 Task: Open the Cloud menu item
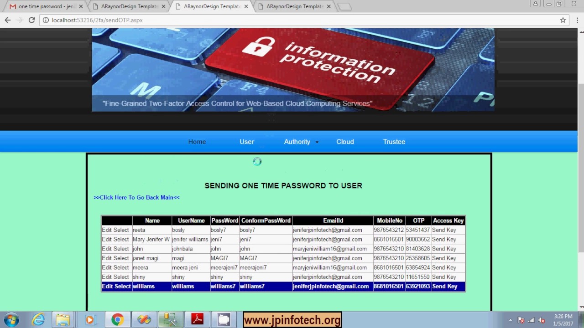345,142
